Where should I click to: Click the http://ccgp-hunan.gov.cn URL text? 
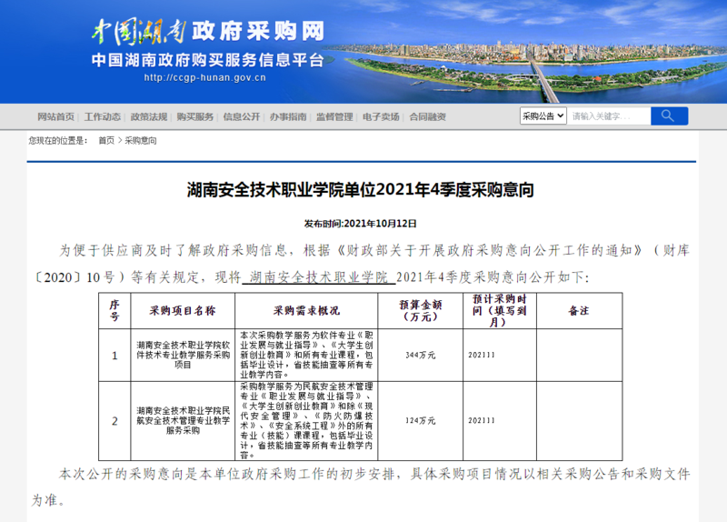pyautogui.click(x=205, y=77)
